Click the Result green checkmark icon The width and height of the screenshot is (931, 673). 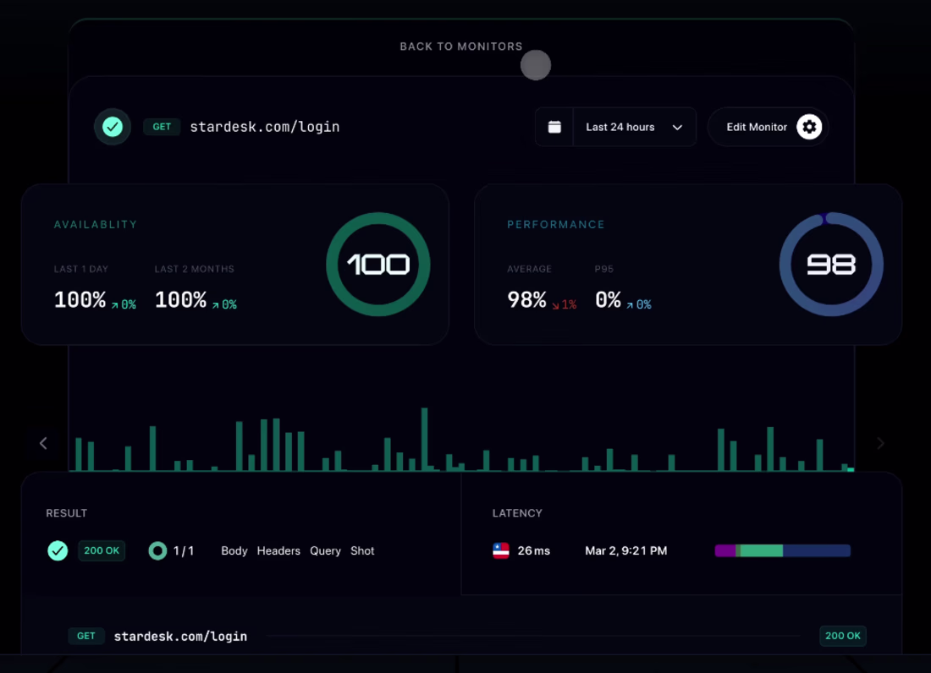pos(58,551)
